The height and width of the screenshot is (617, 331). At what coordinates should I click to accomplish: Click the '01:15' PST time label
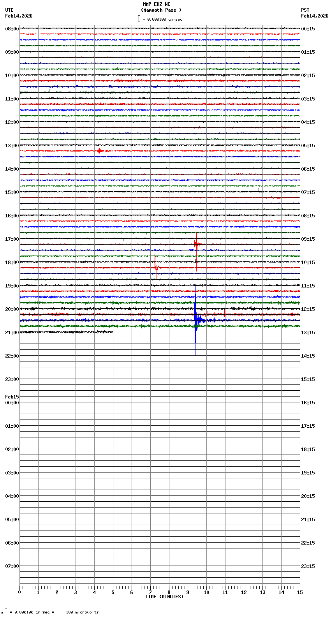(308, 52)
